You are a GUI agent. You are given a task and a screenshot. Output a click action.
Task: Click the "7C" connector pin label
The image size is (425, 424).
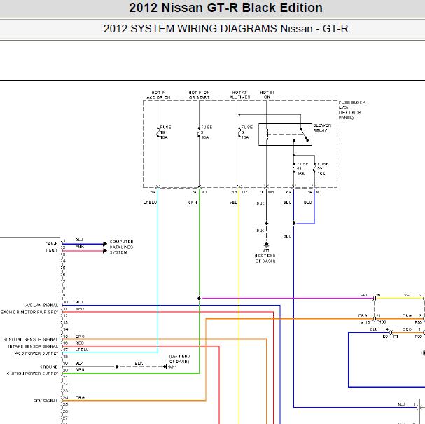pyautogui.click(x=262, y=192)
